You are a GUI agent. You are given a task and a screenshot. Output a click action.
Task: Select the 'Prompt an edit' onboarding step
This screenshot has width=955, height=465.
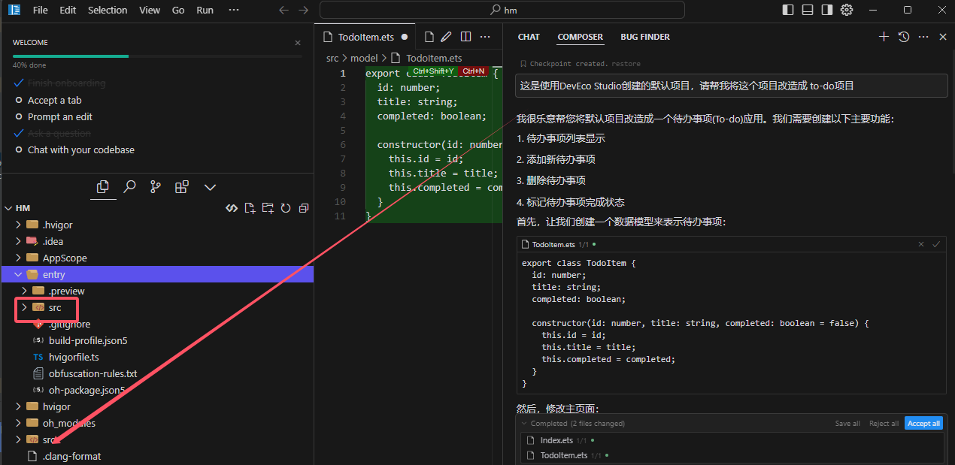pos(60,116)
